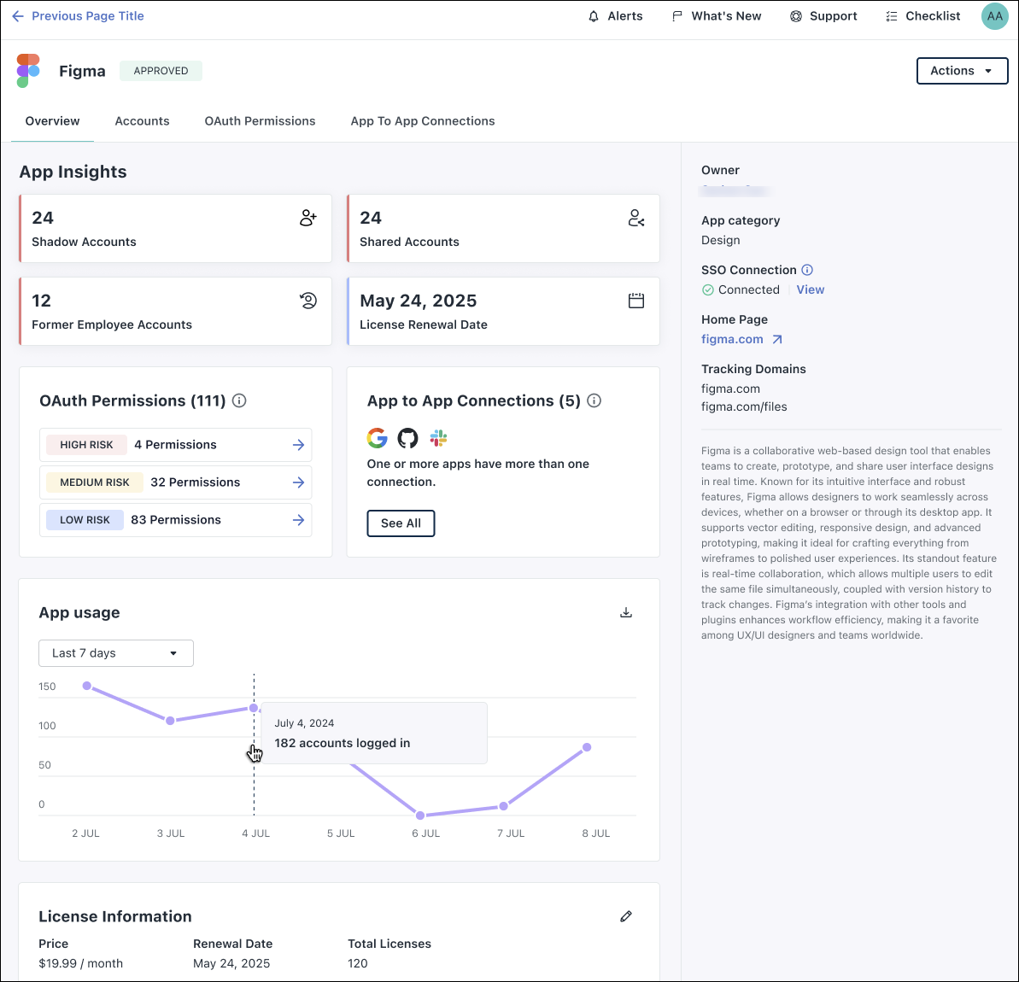Image resolution: width=1019 pixels, height=982 pixels.
Task: Click the 83 Permissions text
Action: 176,520
